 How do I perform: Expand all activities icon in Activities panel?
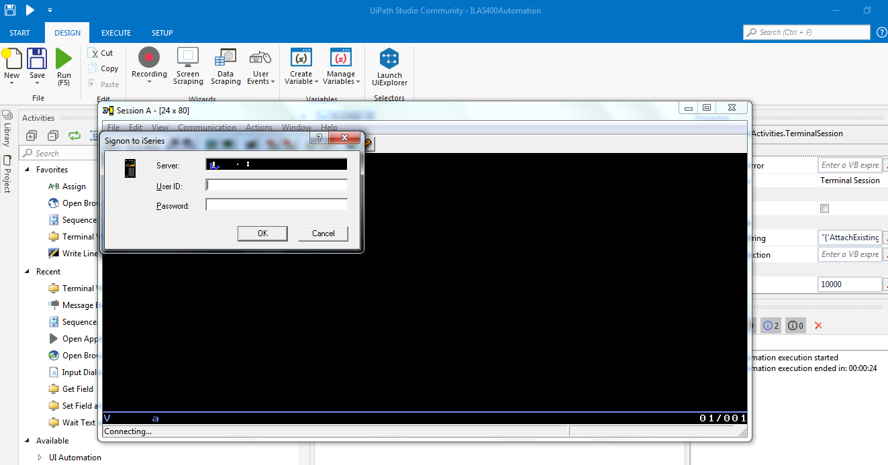31,136
